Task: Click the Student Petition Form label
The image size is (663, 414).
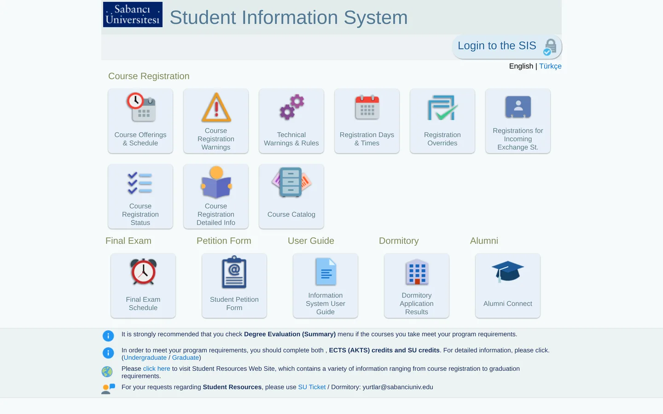Action: (234, 304)
